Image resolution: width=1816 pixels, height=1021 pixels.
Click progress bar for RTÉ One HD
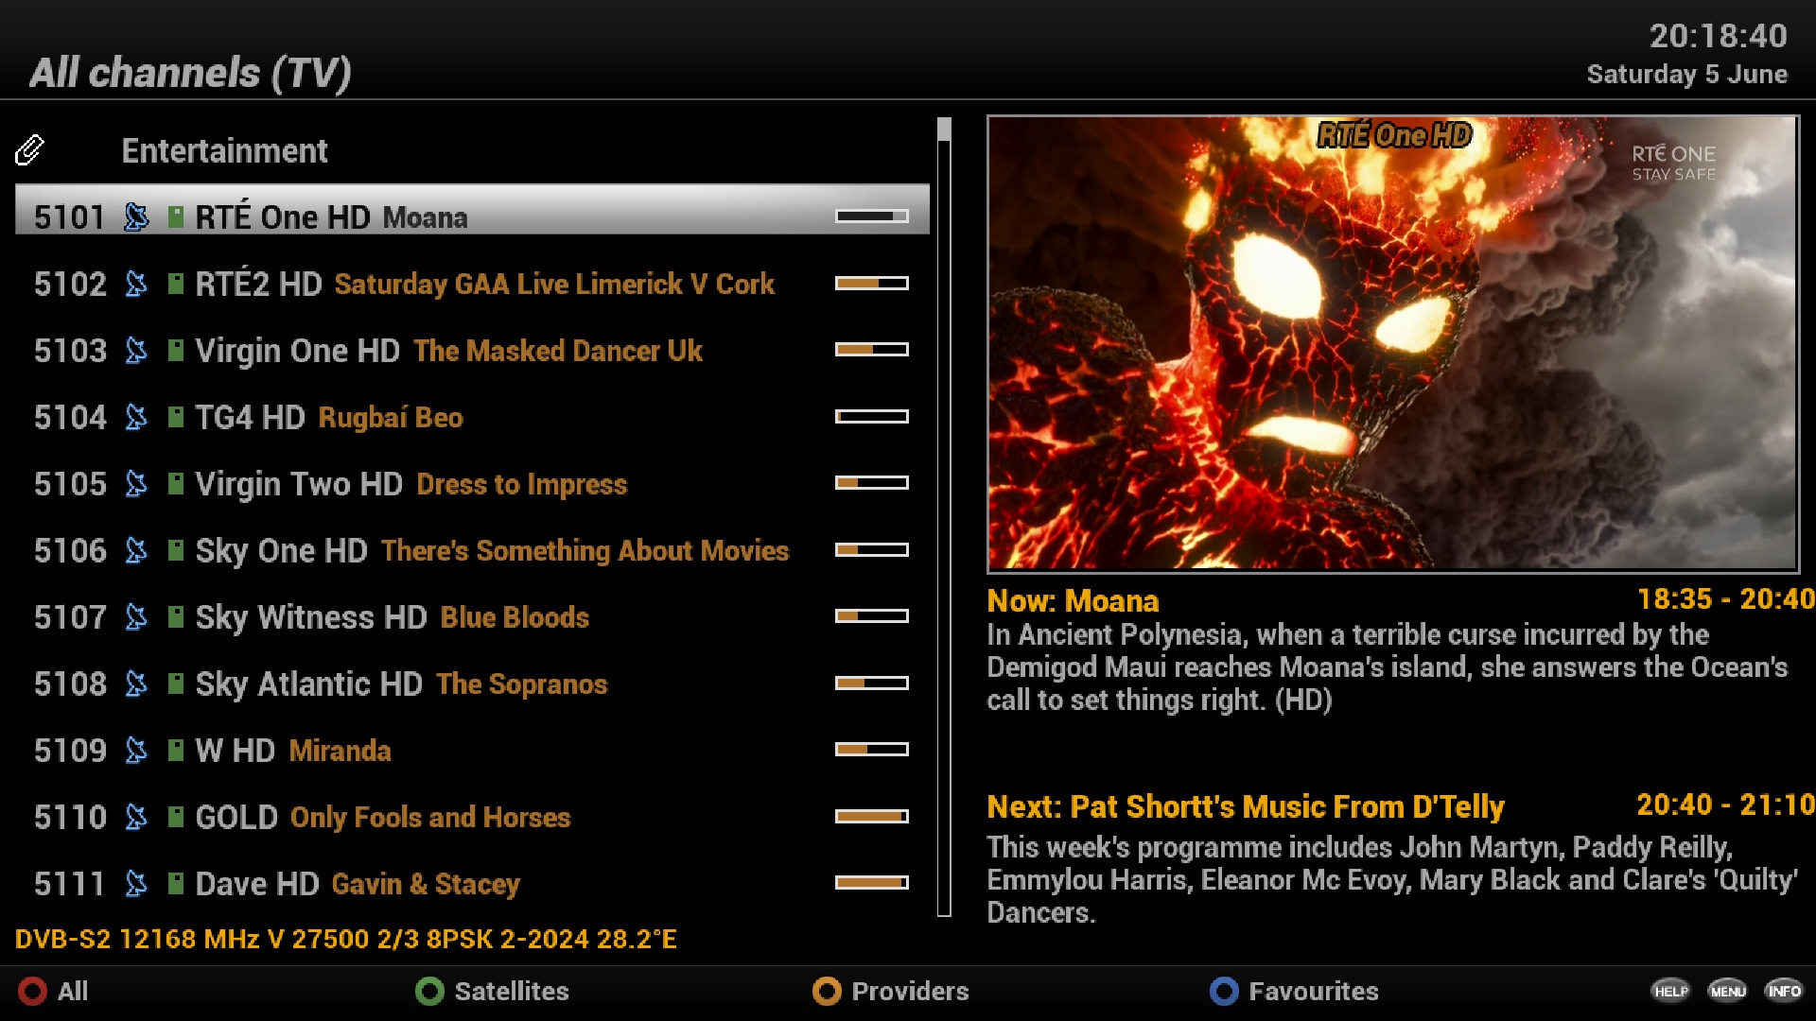tap(872, 216)
